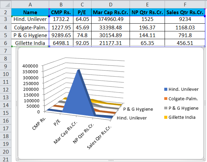
Task: Click the cell containing 1525
Action: click(147, 20)
